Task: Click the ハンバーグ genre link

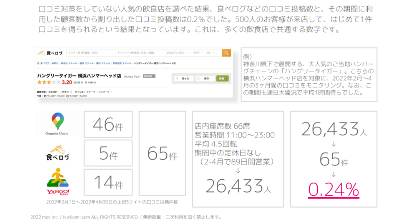Action: tap(104, 92)
